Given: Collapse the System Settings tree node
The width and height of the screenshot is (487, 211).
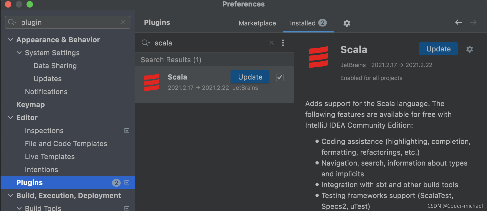Looking at the screenshot, I should click(19, 53).
